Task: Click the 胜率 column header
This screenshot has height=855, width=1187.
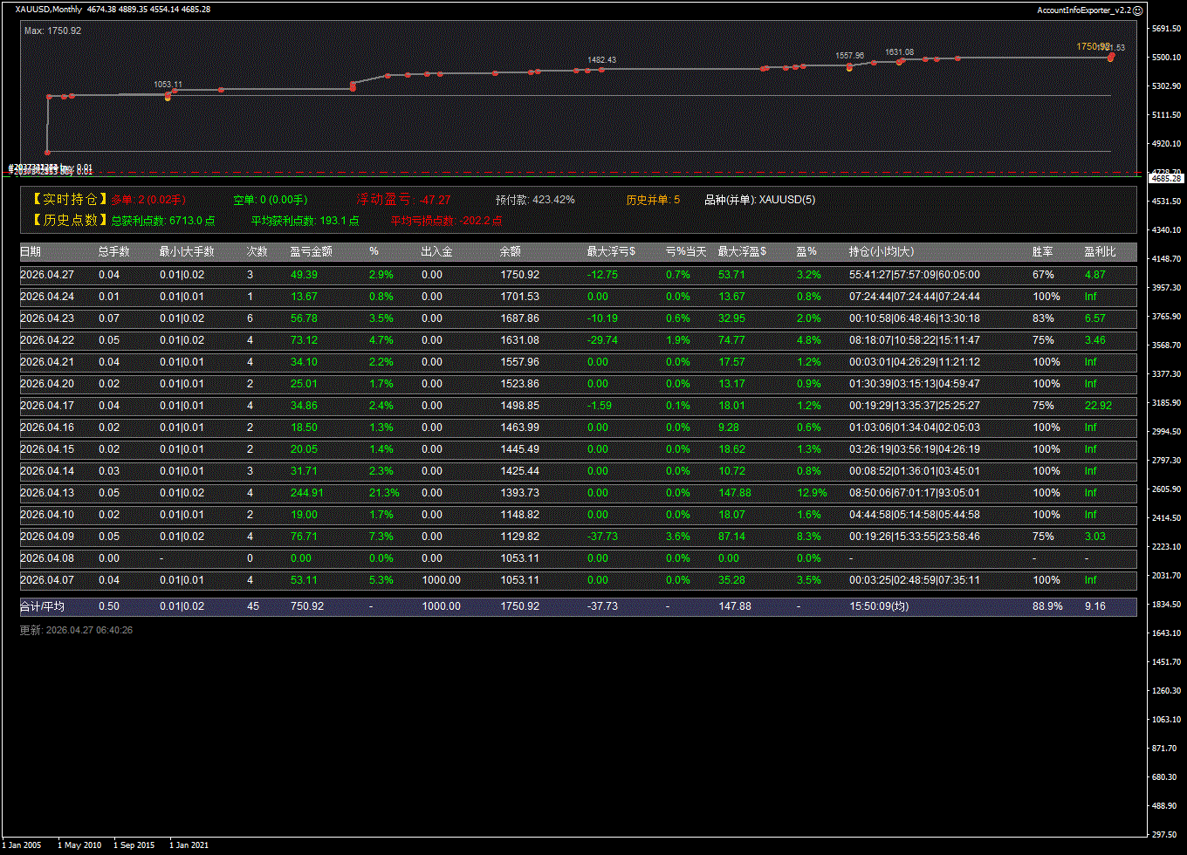Action: tap(1042, 252)
